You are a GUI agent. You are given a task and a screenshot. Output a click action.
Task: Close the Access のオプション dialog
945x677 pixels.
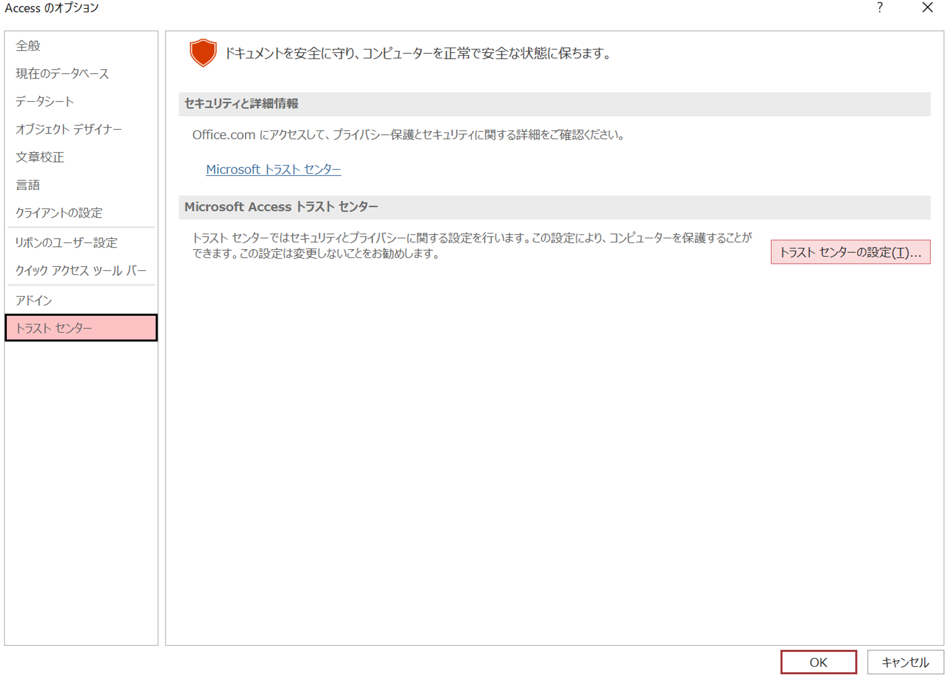tap(927, 7)
